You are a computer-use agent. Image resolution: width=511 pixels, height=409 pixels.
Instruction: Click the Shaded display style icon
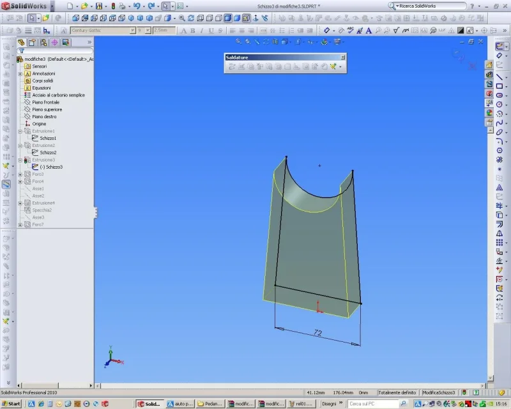[x=237, y=19]
